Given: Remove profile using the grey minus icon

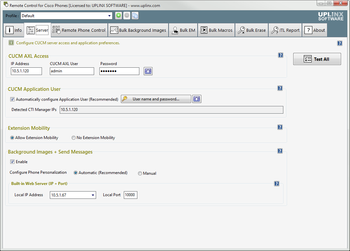Looking at the screenshot, I should coord(127,16).
